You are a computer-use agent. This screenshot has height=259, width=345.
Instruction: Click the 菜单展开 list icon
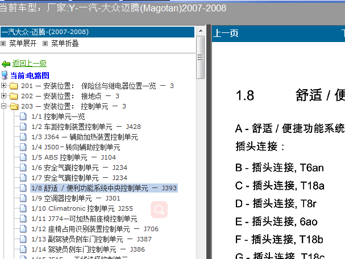point(3,44)
